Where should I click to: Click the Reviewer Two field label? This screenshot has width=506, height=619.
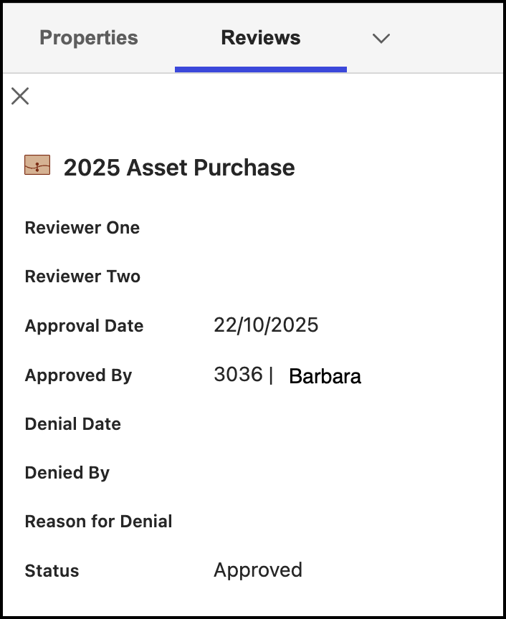[82, 277]
